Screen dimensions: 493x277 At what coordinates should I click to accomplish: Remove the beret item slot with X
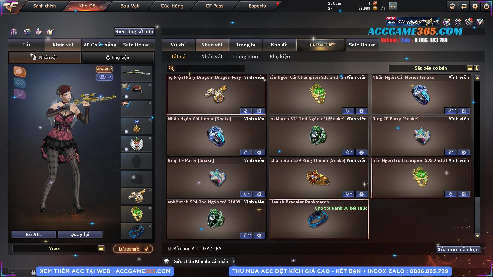point(150,85)
